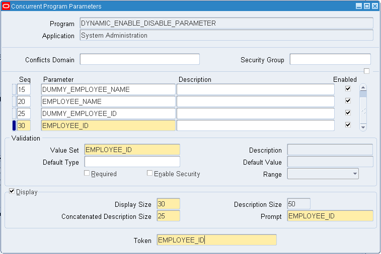The height and width of the screenshot is (254, 381).
Task: Check the Required checkbox
Action: pos(87,173)
